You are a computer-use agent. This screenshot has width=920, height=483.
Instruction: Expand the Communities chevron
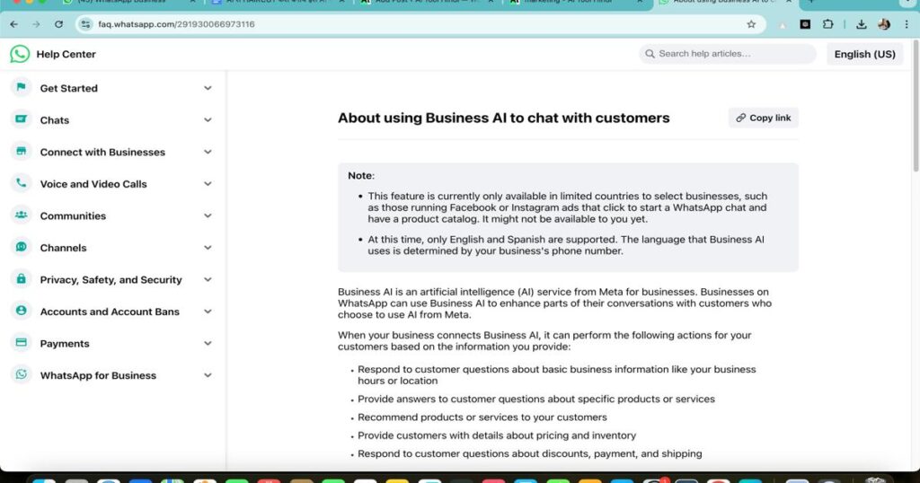[208, 215]
